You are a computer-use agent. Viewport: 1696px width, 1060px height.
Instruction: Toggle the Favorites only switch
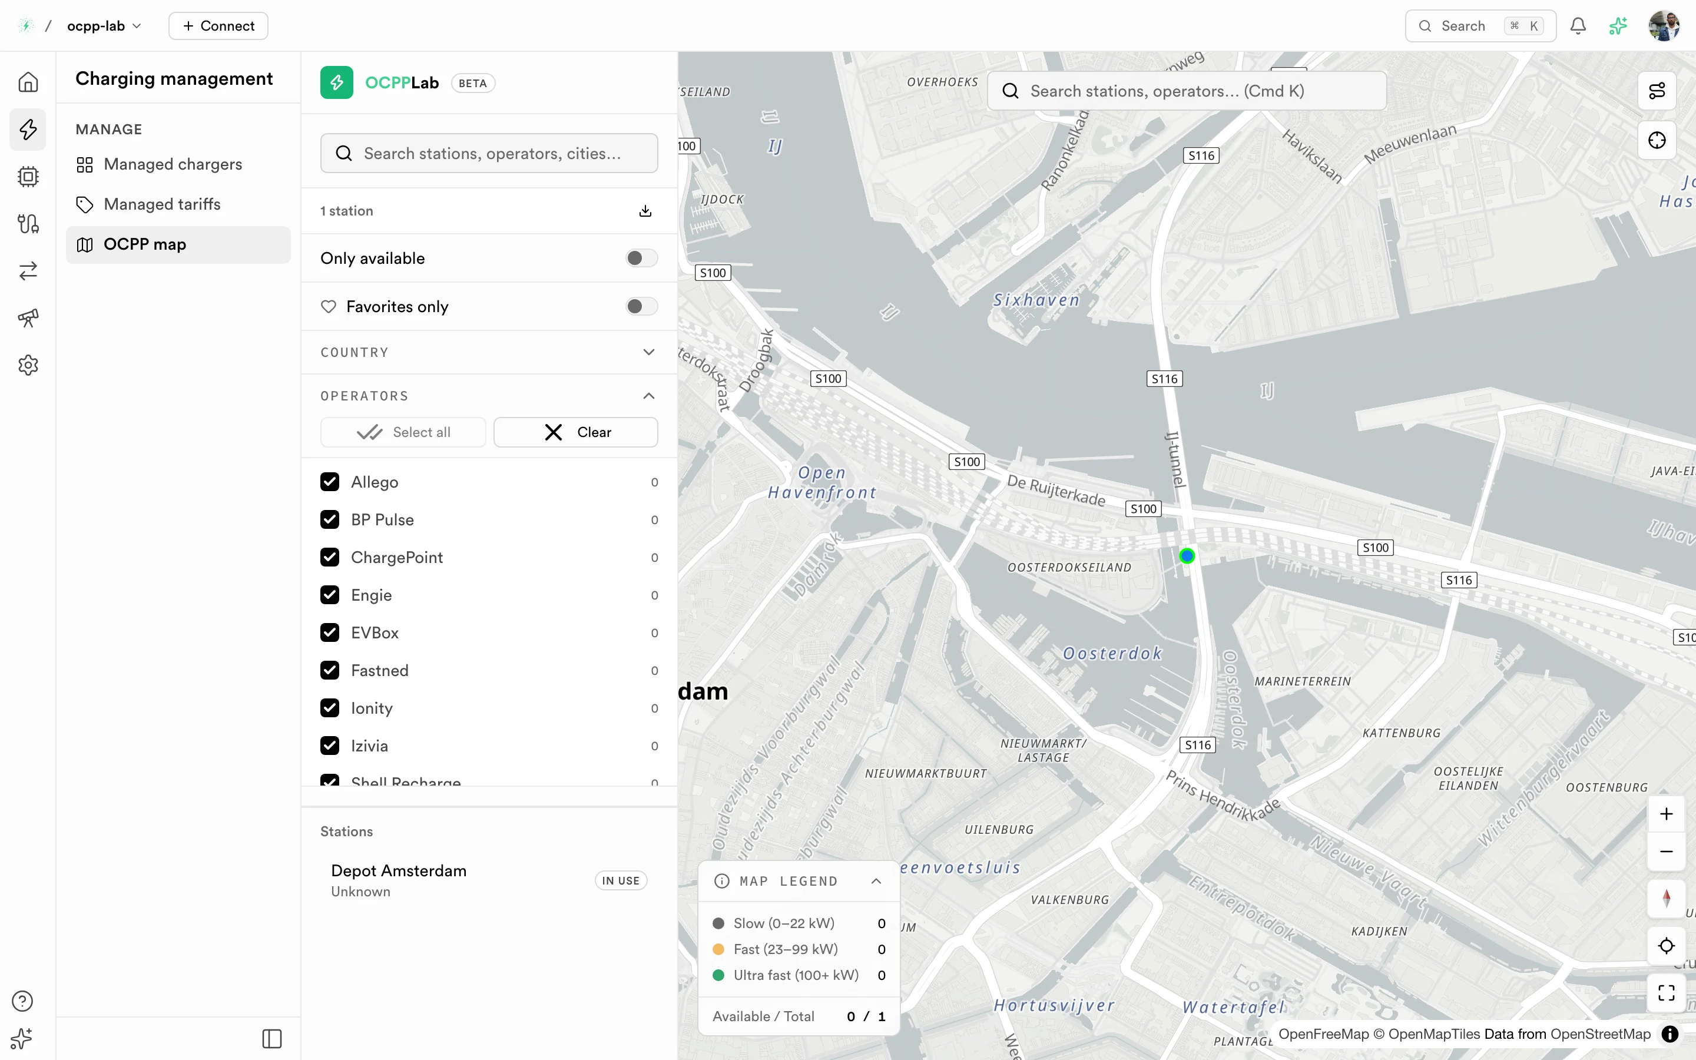pyautogui.click(x=641, y=306)
